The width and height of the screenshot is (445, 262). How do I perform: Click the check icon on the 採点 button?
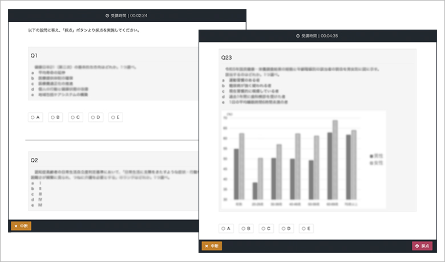(x=417, y=246)
